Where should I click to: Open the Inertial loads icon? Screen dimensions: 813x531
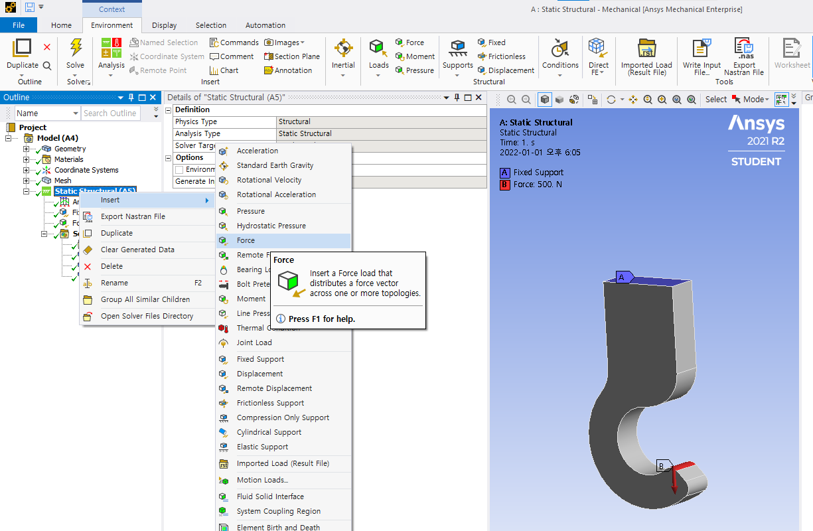coord(343,48)
